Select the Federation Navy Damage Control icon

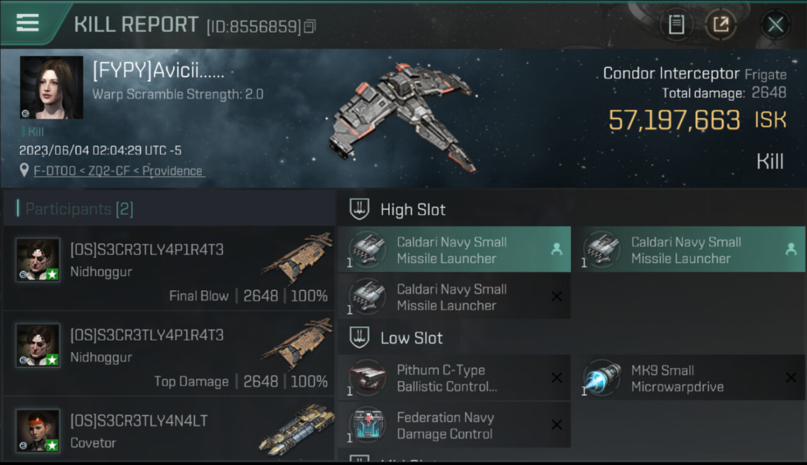(367, 425)
